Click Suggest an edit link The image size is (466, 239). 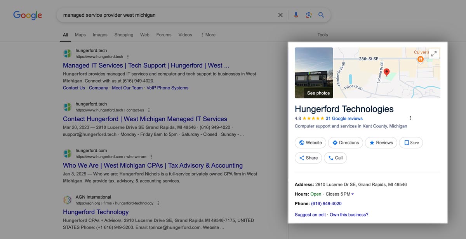pyautogui.click(x=310, y=215)
